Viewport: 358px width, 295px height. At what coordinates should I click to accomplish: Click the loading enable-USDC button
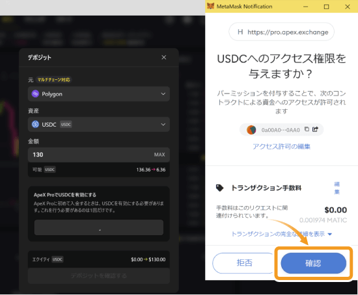tap(99, 227)
